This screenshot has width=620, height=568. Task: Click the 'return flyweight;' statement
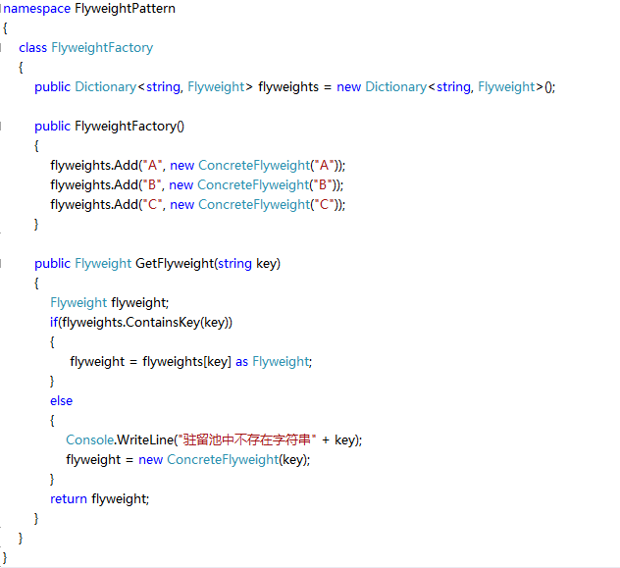click(x=100, y=499)
